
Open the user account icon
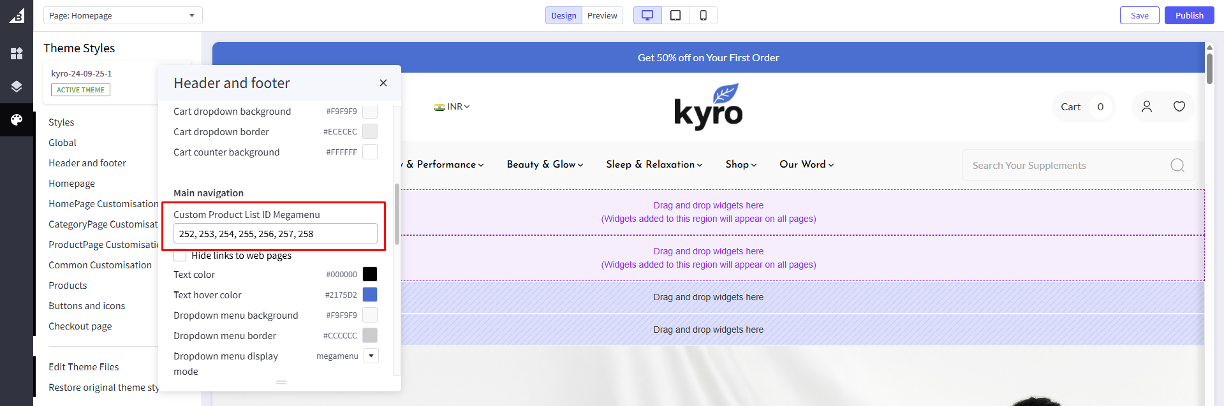click(1146, 106)
